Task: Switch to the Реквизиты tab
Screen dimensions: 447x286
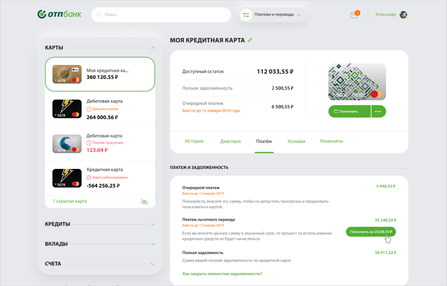Action: tap(331, 141)
